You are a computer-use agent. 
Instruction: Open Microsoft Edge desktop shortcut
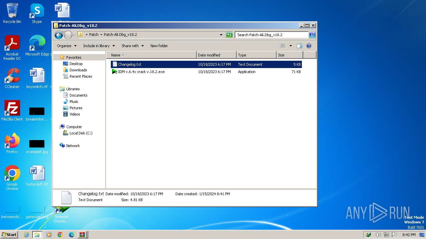(x=37, y=45)
